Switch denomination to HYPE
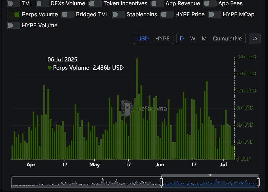 (x=162, y=39)
